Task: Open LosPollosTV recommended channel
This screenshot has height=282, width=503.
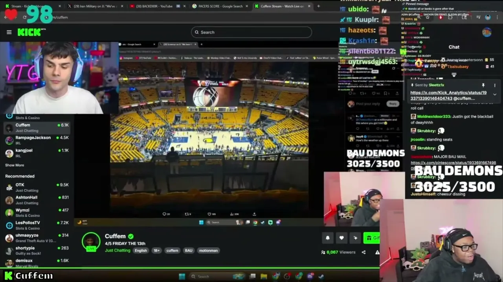Action: click(x=37, y=225)
